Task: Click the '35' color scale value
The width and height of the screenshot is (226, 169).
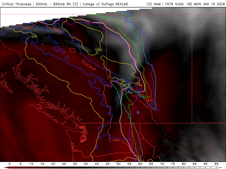Action: [86, 164]
